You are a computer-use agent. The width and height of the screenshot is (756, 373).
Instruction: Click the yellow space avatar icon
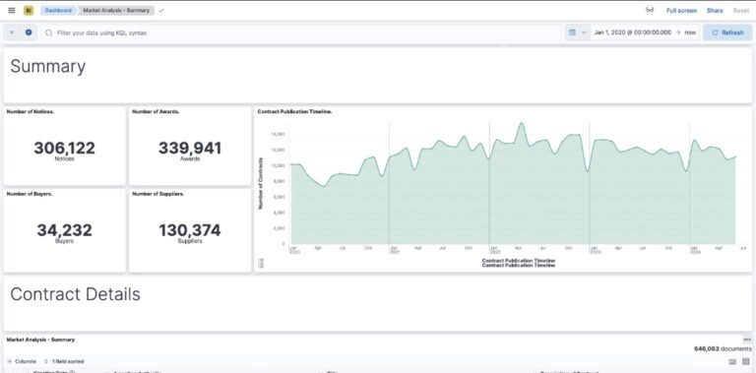pyautogui.click(x=29, y=10)
